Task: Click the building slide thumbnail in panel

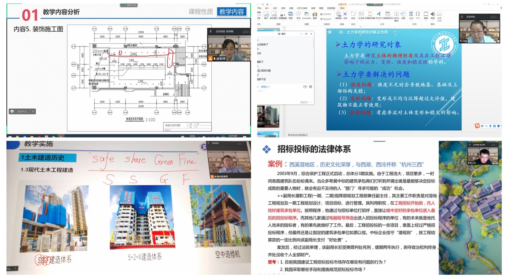Action: (x=268, y=117)
